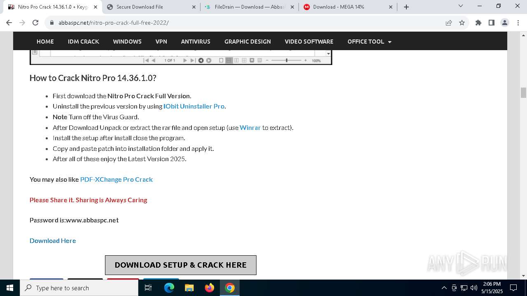The image size is (527, 296).
Task: Open HOME in the site navigation
Action: click(x=45, y=42)
